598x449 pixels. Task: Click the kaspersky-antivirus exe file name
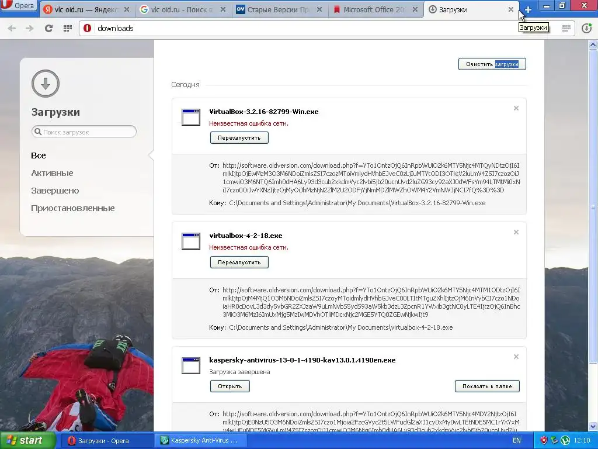(x=303, y=360)
